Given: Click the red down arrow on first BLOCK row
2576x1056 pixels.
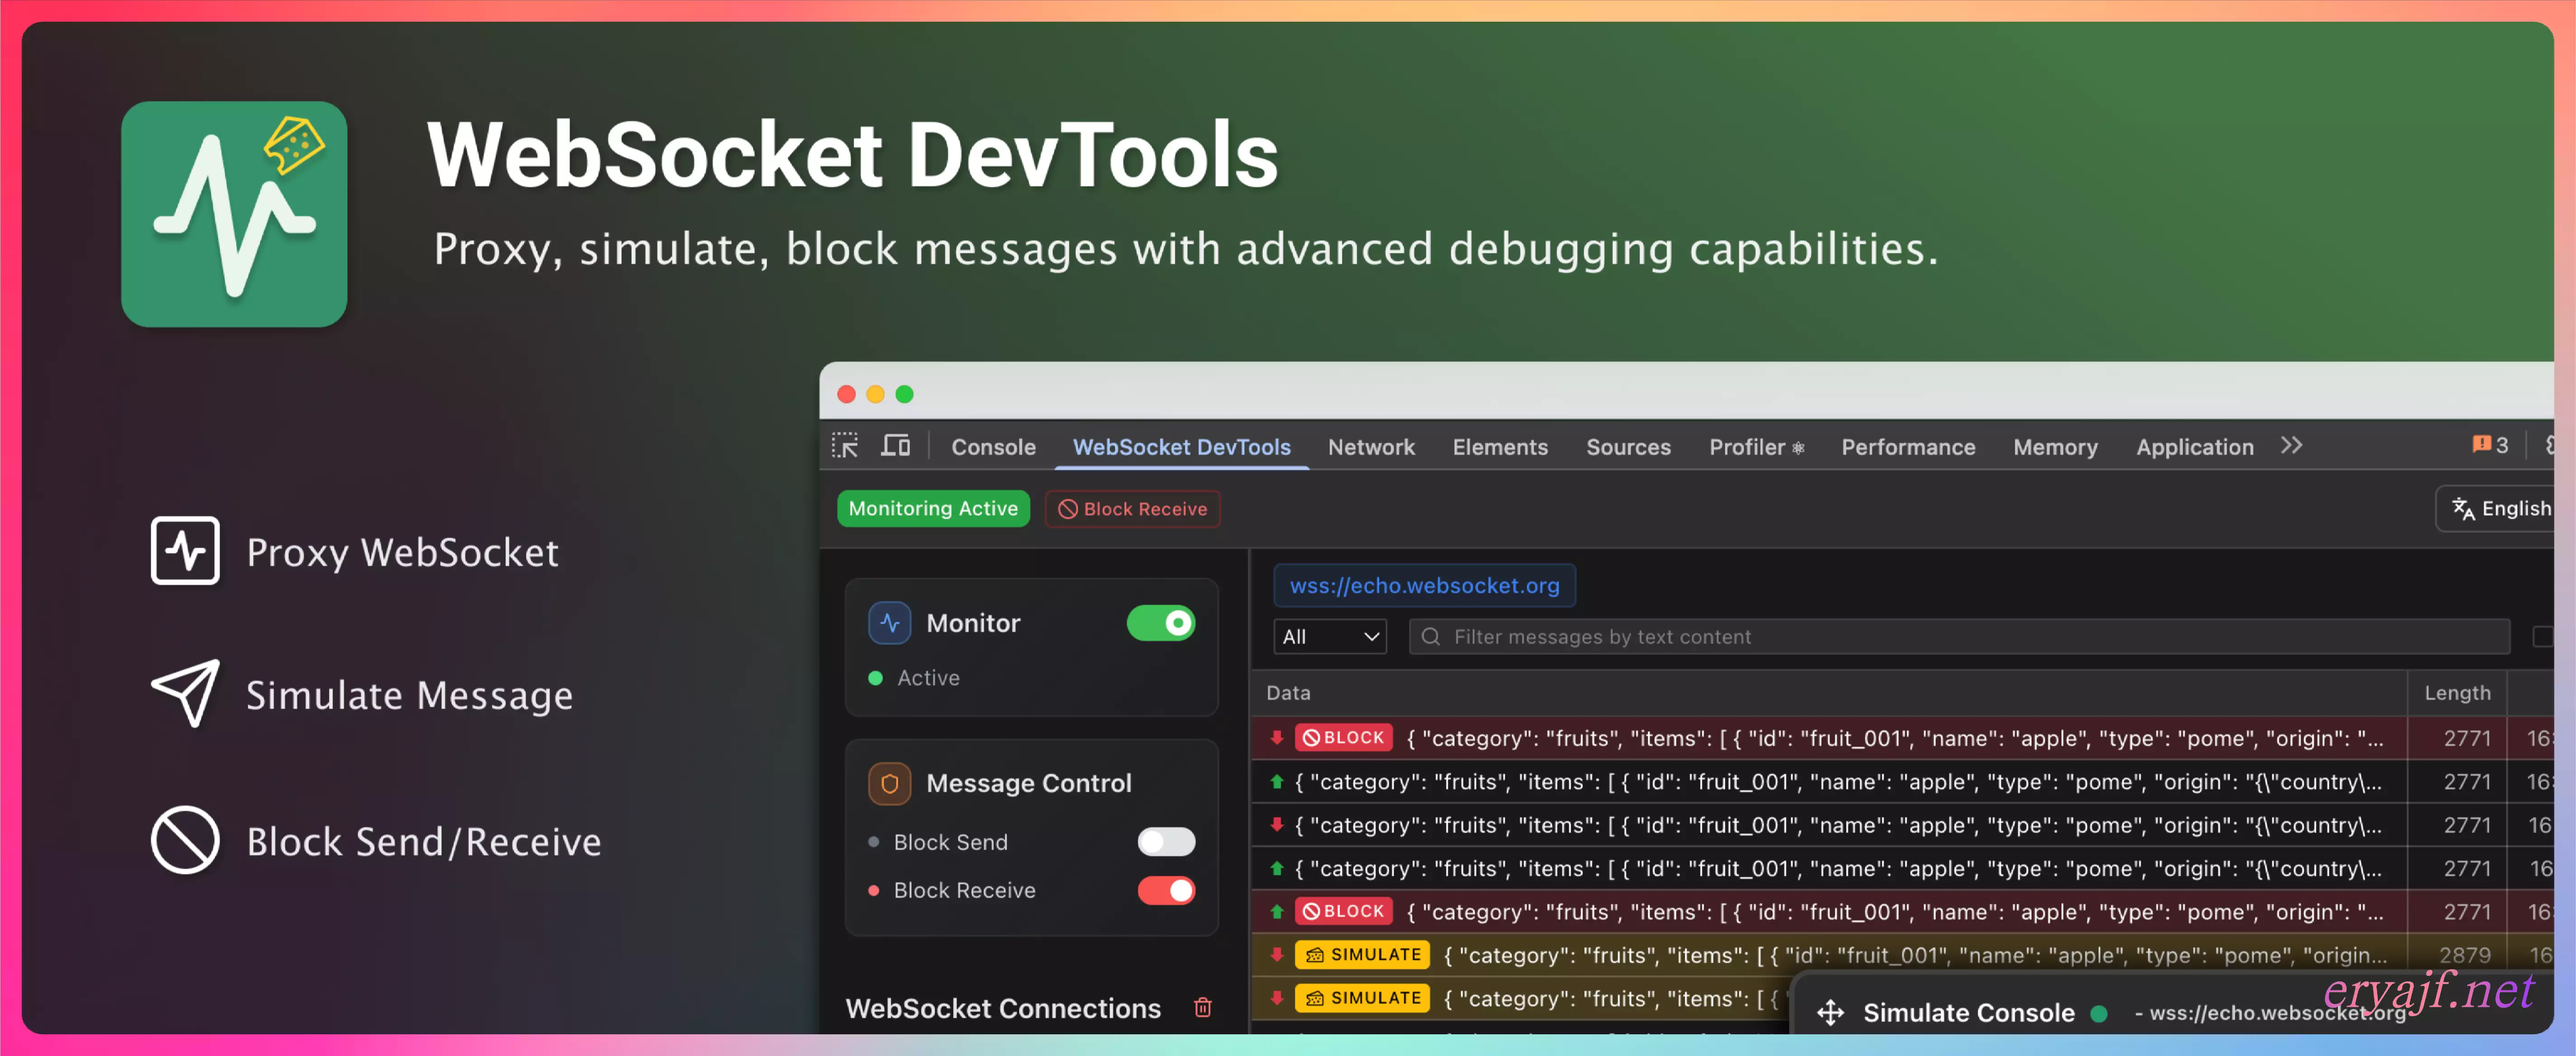Looking at the screenshot, I should (x=1277, y=738).
